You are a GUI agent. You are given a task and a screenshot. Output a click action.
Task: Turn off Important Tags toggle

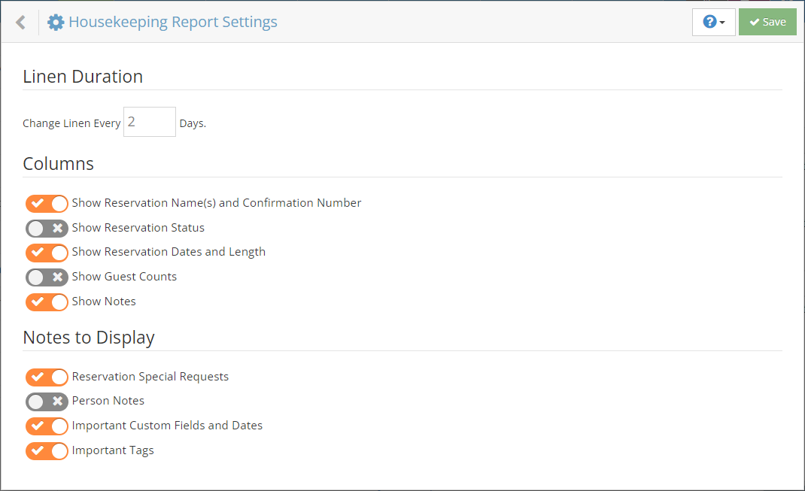(47, 451)
